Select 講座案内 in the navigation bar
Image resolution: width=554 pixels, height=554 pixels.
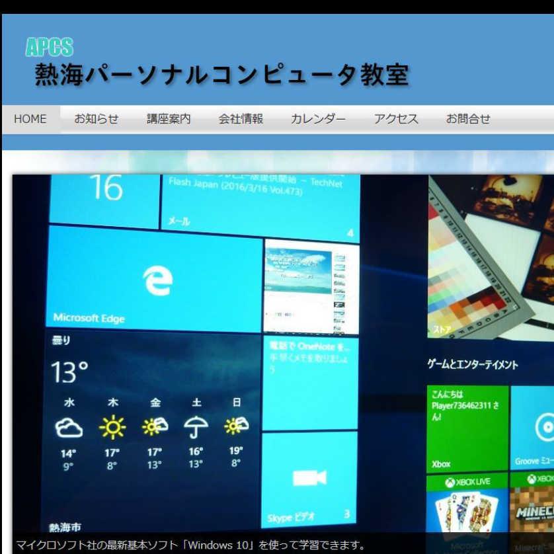click(x=169, y=119)
